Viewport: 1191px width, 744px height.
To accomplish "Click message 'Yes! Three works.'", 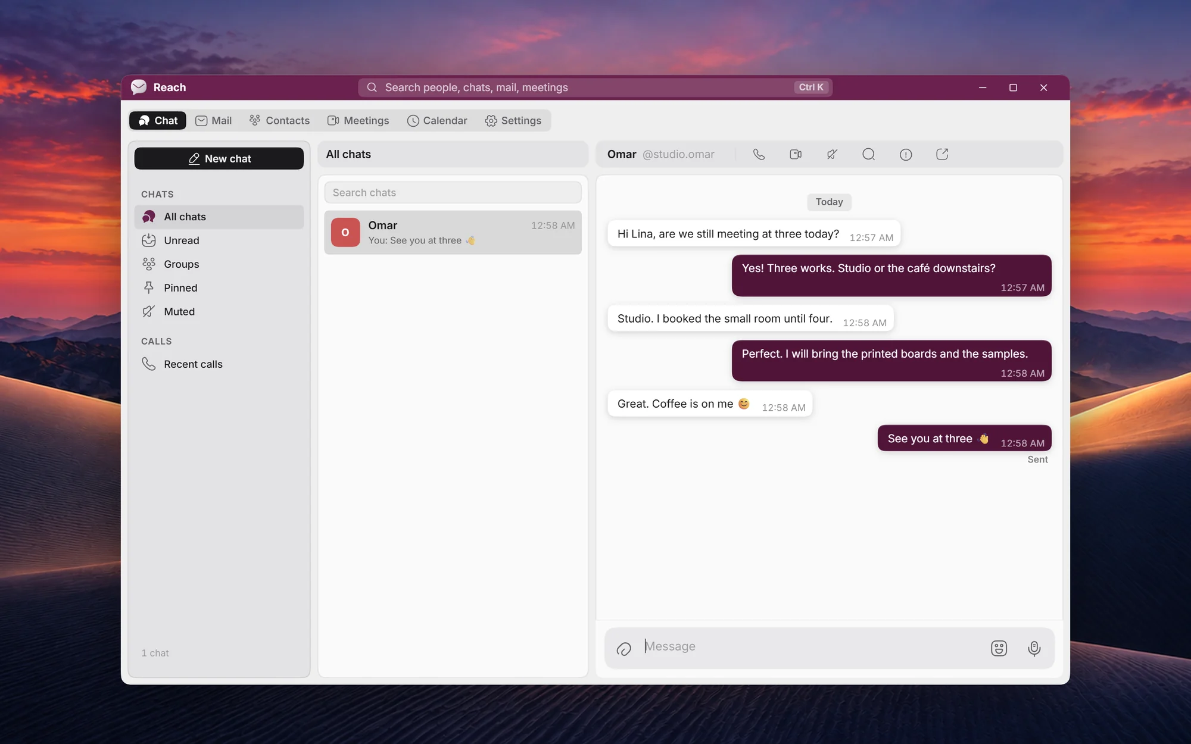I will (891, 276).
